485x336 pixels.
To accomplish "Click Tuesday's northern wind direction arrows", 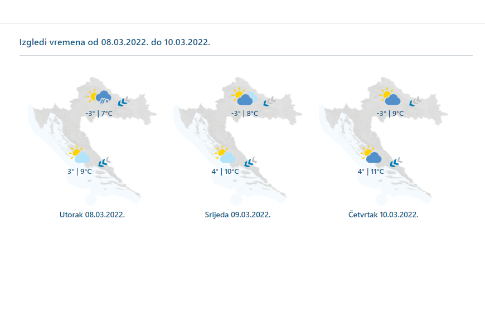I will pyautogui.click(x=123, y=101).
